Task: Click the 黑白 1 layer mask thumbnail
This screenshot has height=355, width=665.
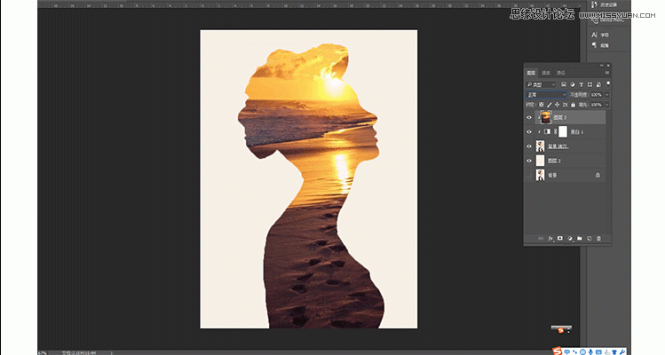Action: pyautogui.click(x=561, y=131)
